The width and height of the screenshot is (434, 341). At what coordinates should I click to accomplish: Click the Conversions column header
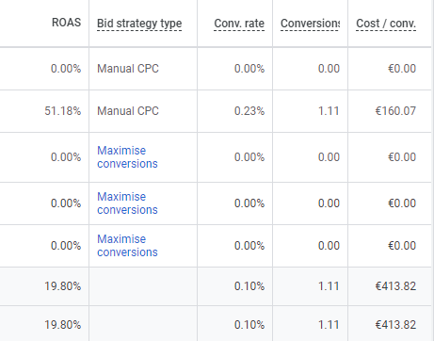click(x=310, y=24)
